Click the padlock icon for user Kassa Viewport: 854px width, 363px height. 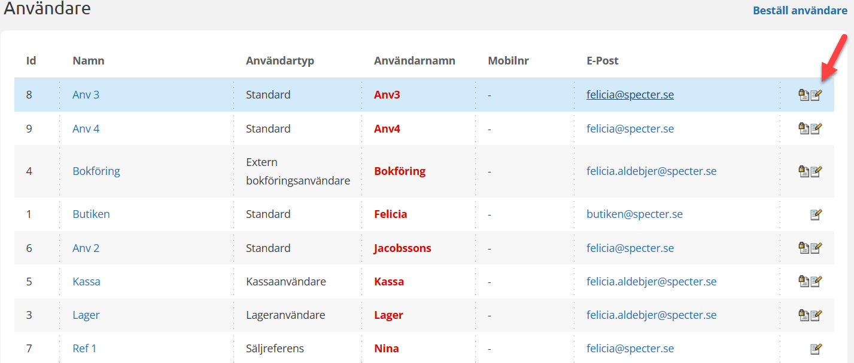(x=804, y=281)
